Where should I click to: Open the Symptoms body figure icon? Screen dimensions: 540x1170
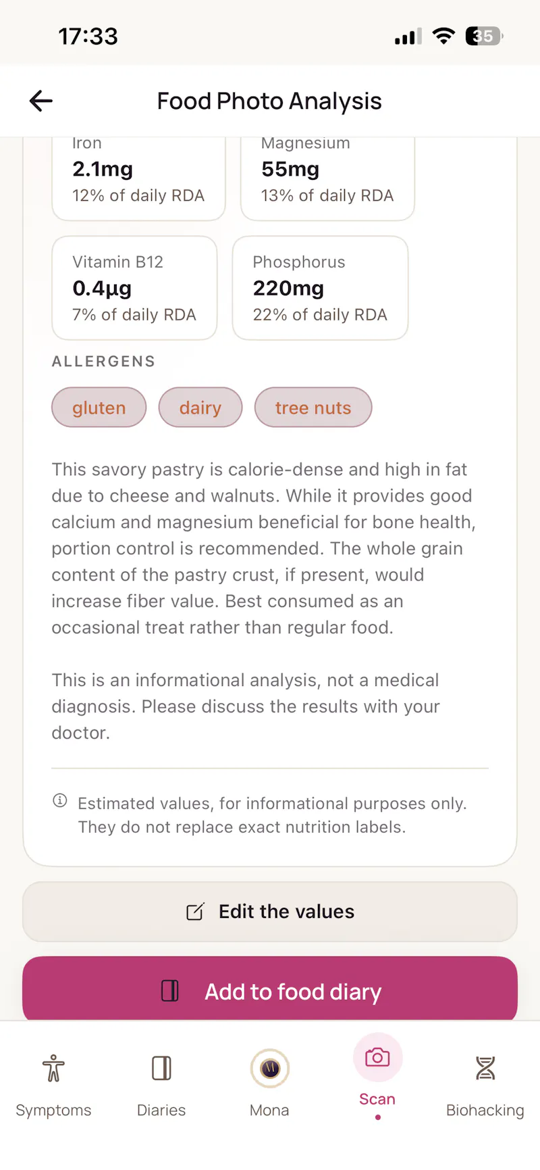point(53,1069)
